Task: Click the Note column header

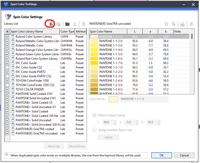Action: tap(181, 31)
